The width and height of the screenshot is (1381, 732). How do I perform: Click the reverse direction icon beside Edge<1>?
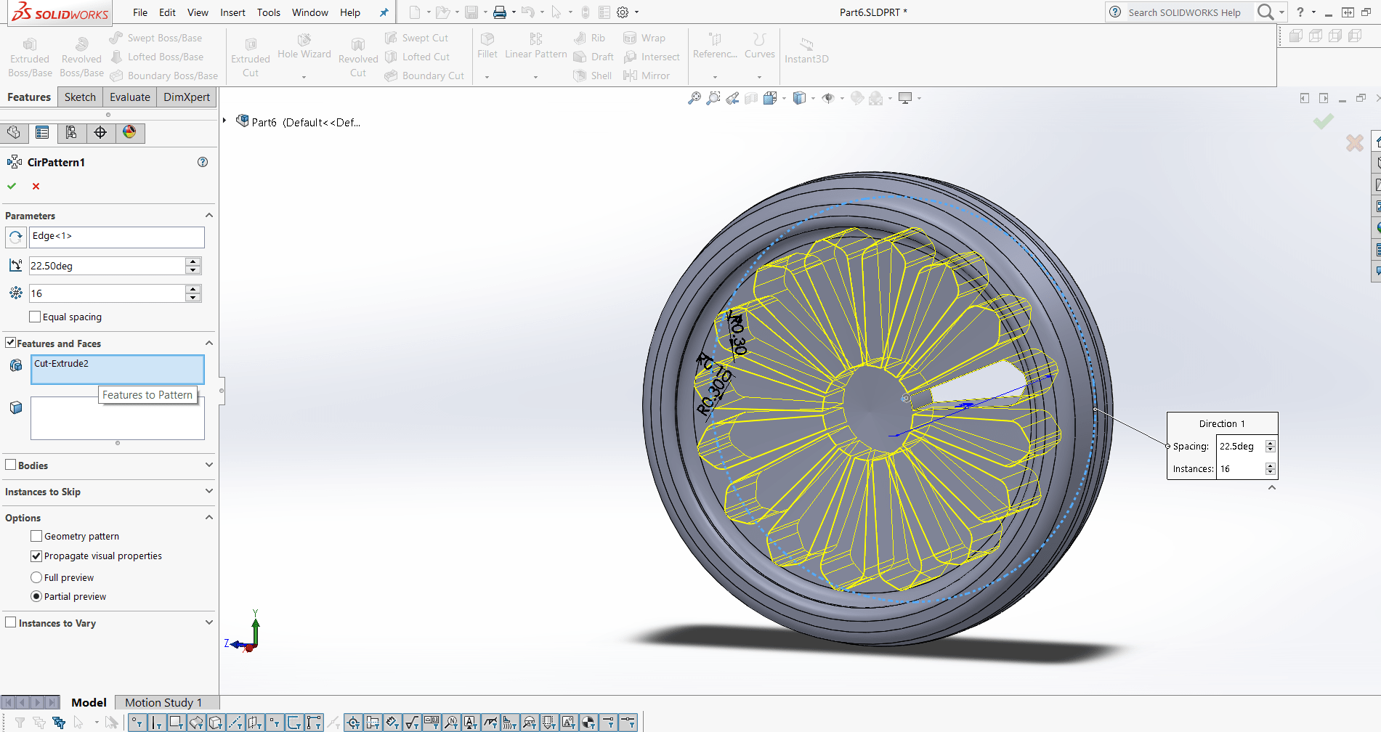(x=15, y=237)
